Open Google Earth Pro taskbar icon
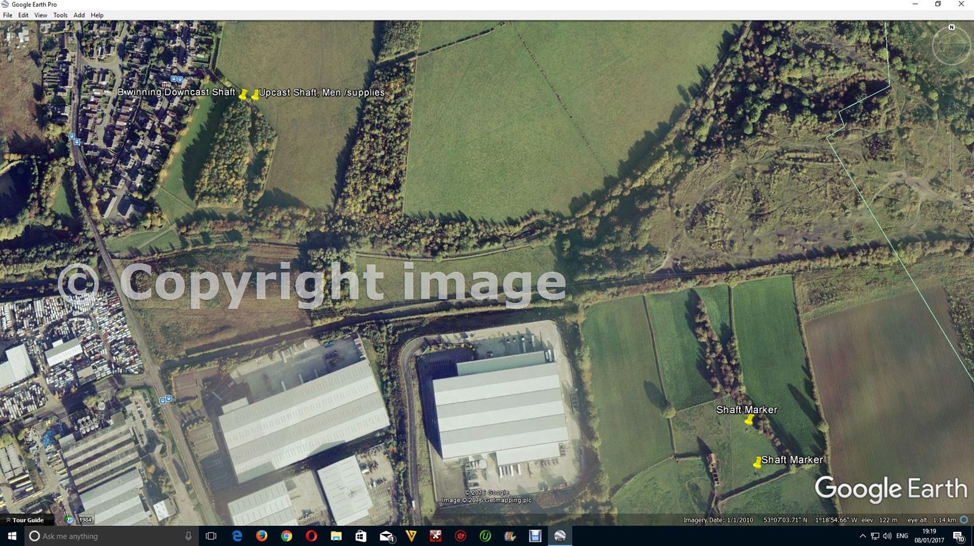The width and height of the screenshot is (974, 546). point(559,536)
